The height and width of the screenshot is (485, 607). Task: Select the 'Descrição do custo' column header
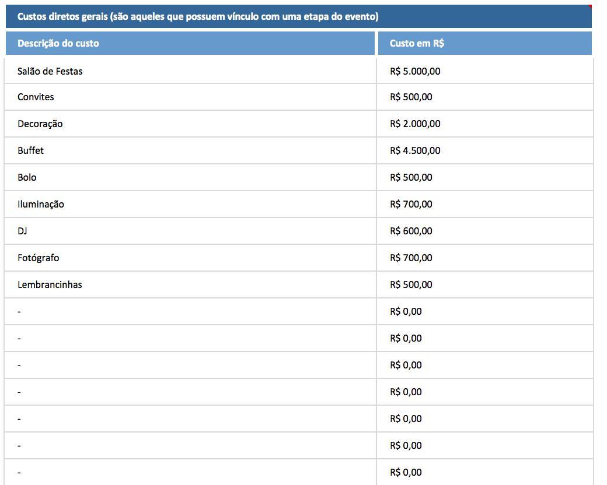tap(190, 43)
